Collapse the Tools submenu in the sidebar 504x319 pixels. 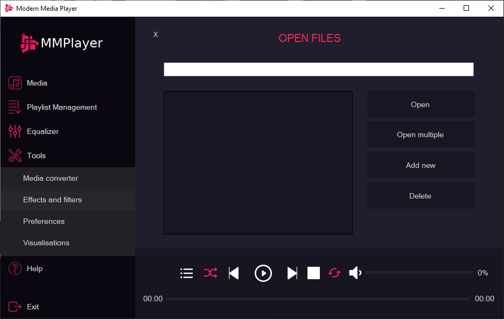(x=67, y=155)
